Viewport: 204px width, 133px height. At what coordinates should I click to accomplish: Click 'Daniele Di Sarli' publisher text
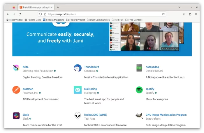154,71
